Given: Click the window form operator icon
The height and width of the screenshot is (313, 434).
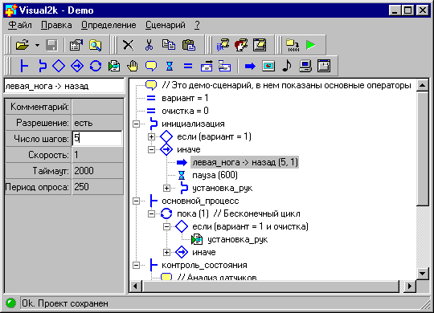Looking at the screenshot, I should click(324, 66).
